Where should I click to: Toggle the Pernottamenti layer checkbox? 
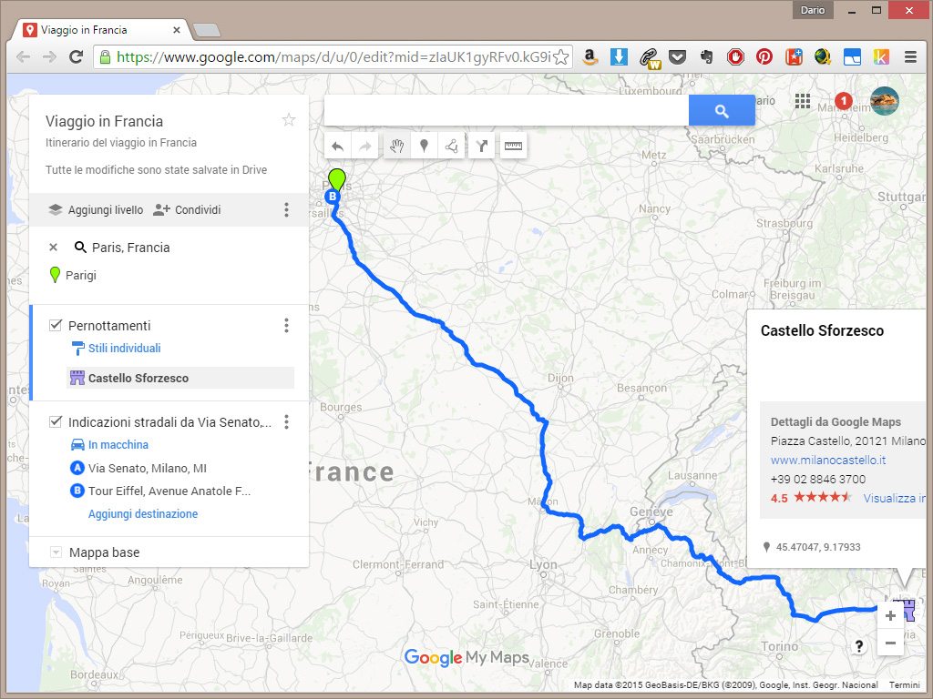[x=55, y=326]
